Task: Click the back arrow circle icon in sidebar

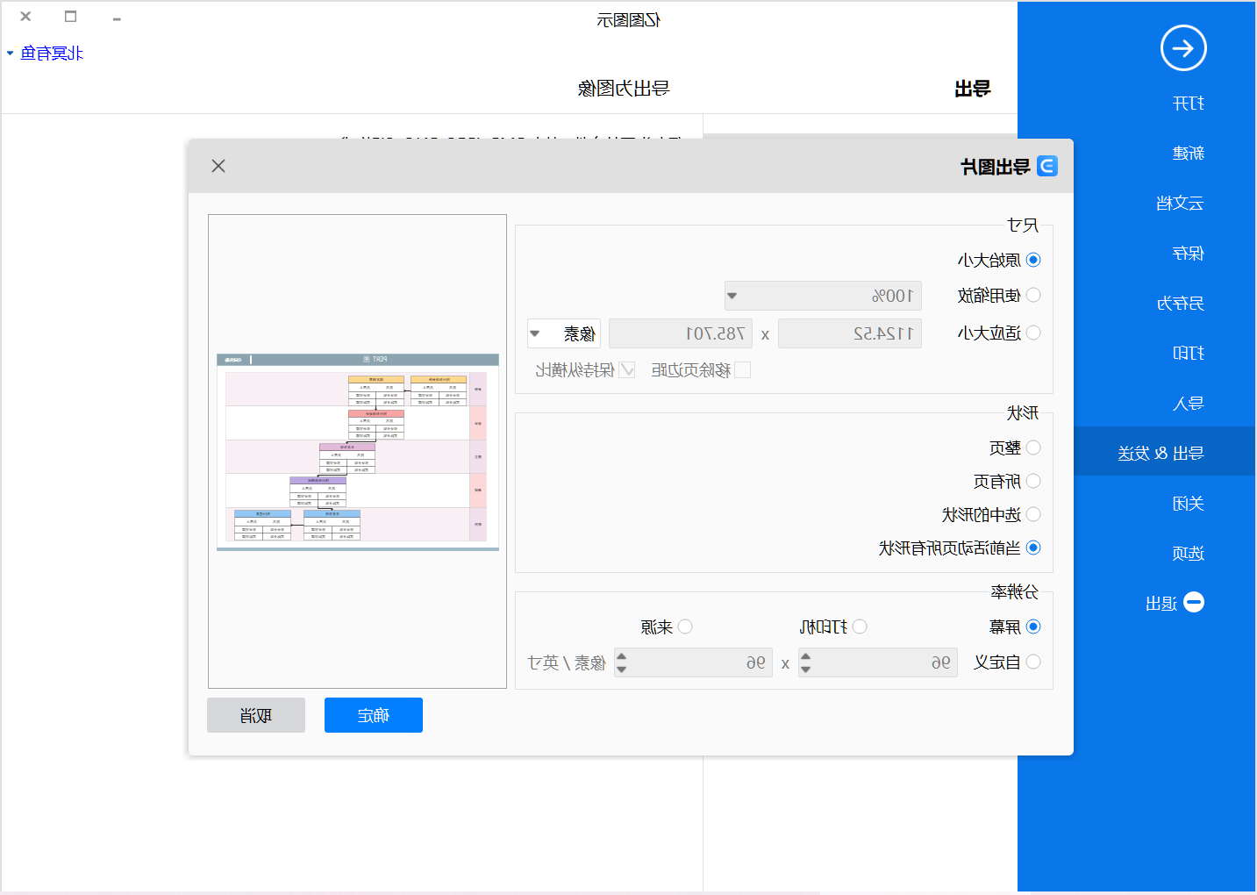Action: [1183, 48]
